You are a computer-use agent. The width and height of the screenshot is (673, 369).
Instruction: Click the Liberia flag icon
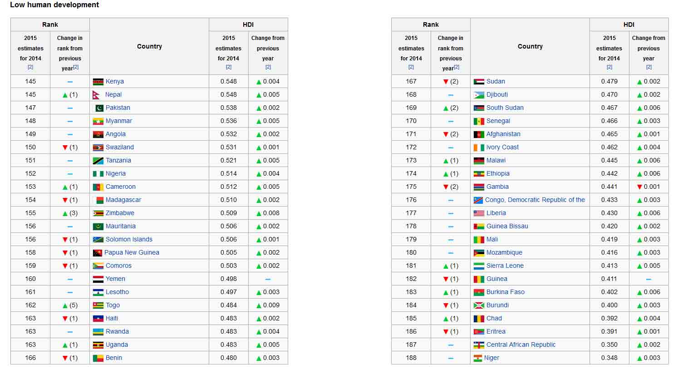click(x=479, y=213)
